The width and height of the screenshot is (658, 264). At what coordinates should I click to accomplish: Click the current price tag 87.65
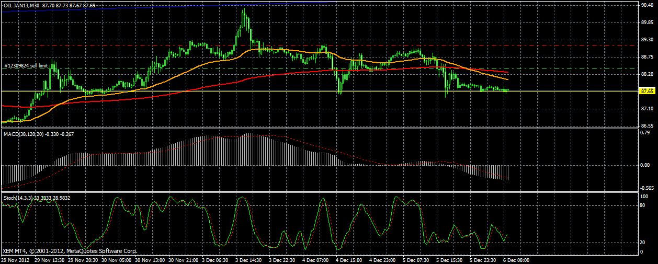[x=646, y=91]
